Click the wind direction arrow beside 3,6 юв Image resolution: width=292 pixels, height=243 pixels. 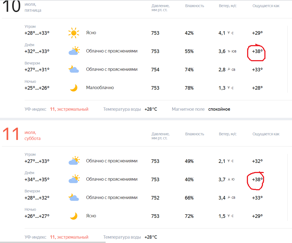point(229,51)
